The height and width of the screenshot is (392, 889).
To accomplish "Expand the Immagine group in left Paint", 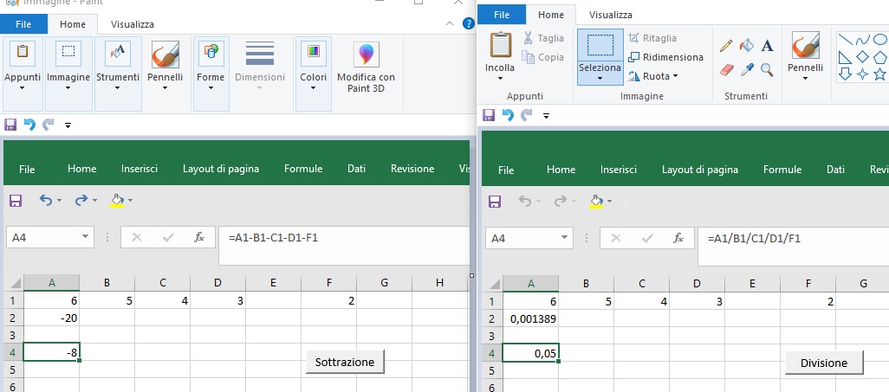I will click(x=68, y=74).
